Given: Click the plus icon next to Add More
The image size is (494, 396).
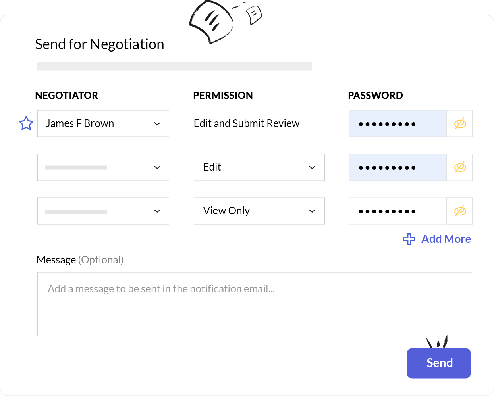Looking at the screenshot, I should 409,239.
